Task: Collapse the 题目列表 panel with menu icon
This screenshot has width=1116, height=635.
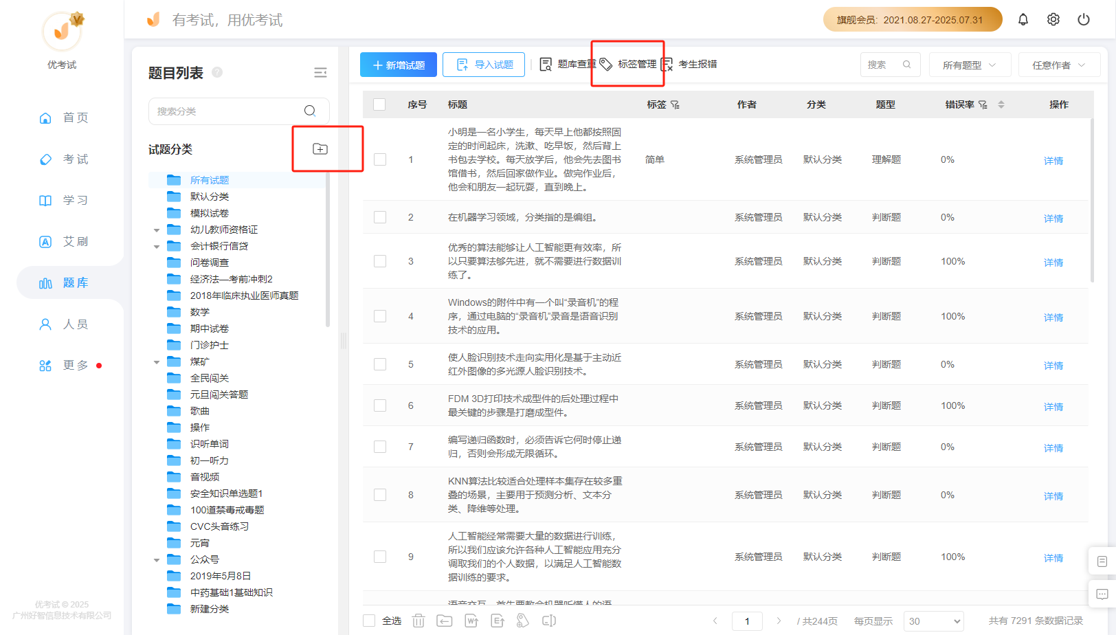Action: pyautogui.click(x=320, y=73)
